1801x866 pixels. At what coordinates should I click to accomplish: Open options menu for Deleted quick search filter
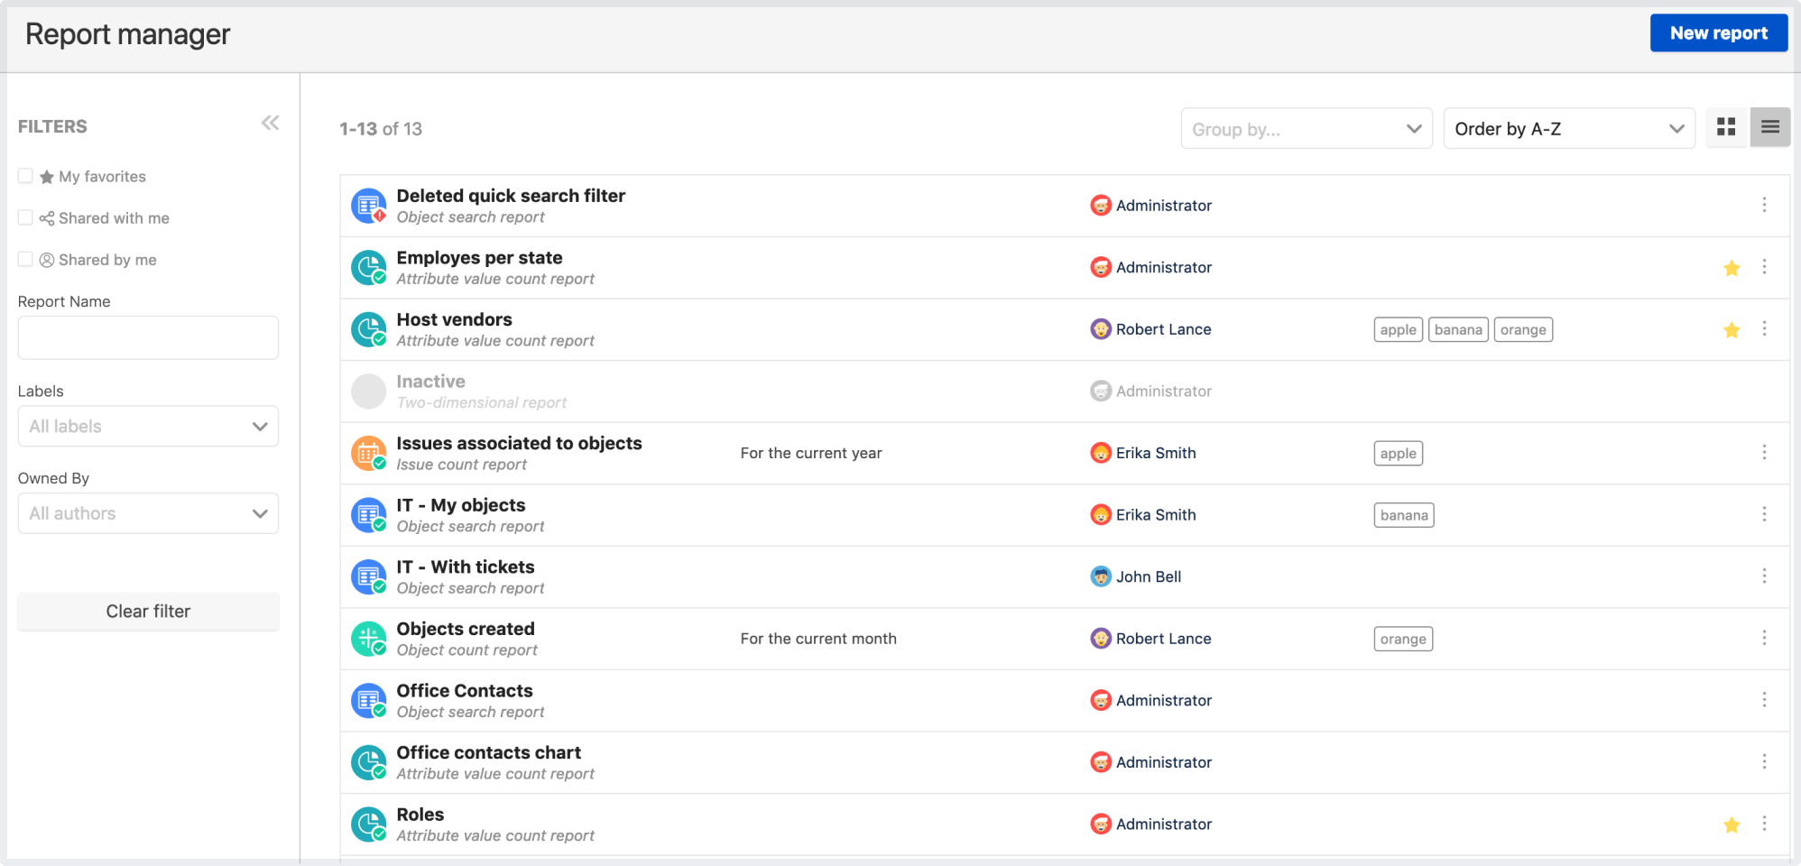(1764, 206)
